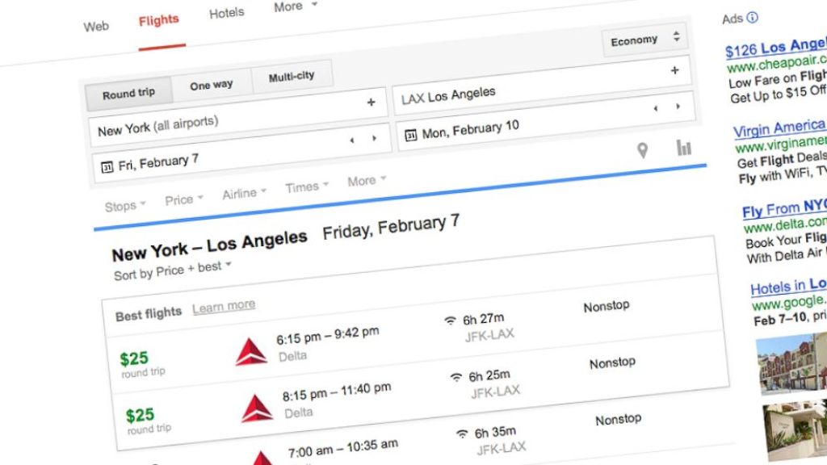Image resolution: width=827 pixels, height=465 pixels.
Task: Click the plus icon above LAX Los Angeles
Action: [675, 71]
